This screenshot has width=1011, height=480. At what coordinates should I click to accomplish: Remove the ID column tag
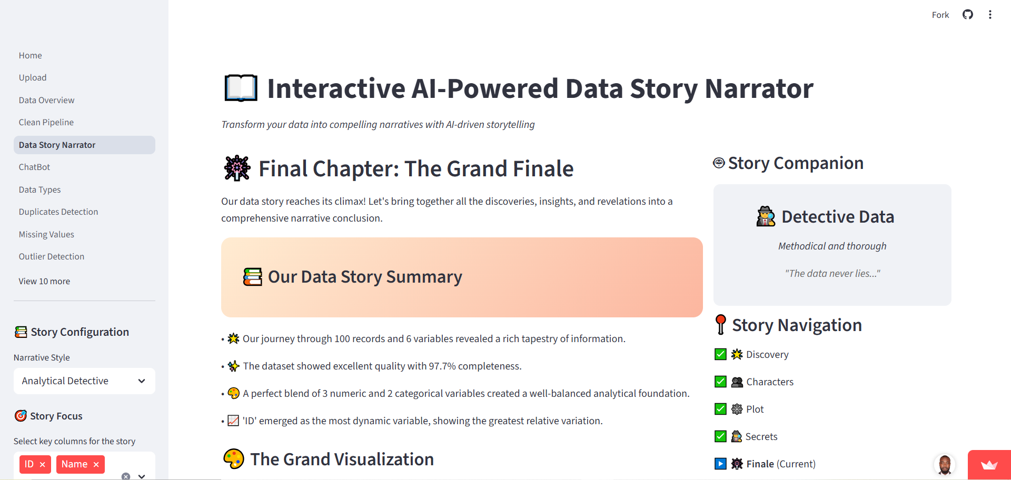43,464
